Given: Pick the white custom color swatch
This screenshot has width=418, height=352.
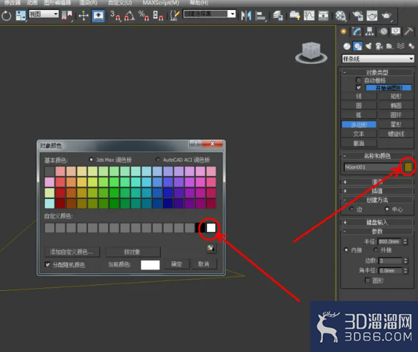Looking at the screenshot, I should (211, 228).
